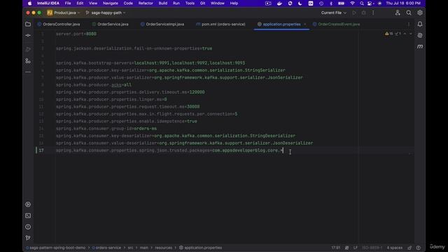Click line 8 acks=all property
The width and height of the screenshot is (448, 252).
tap(94, 85)
